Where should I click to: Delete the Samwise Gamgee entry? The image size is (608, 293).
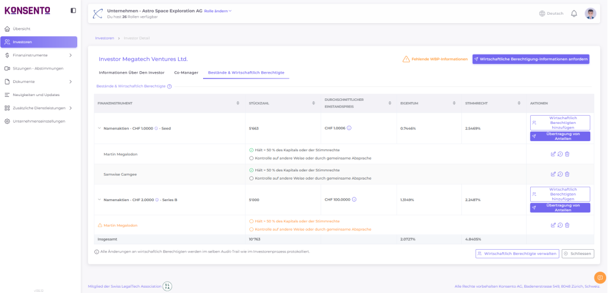[x=567, y=174]
